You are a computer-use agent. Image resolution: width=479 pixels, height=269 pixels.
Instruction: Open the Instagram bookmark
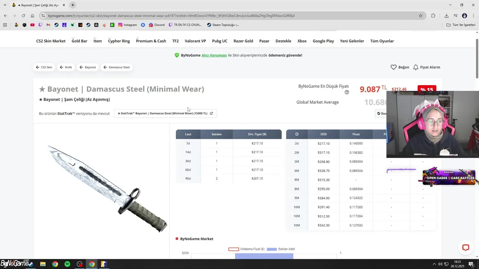(128, 25)
